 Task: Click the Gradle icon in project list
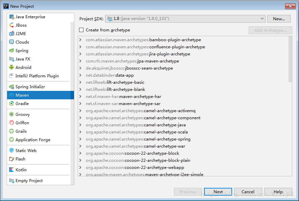pos(11,104)
